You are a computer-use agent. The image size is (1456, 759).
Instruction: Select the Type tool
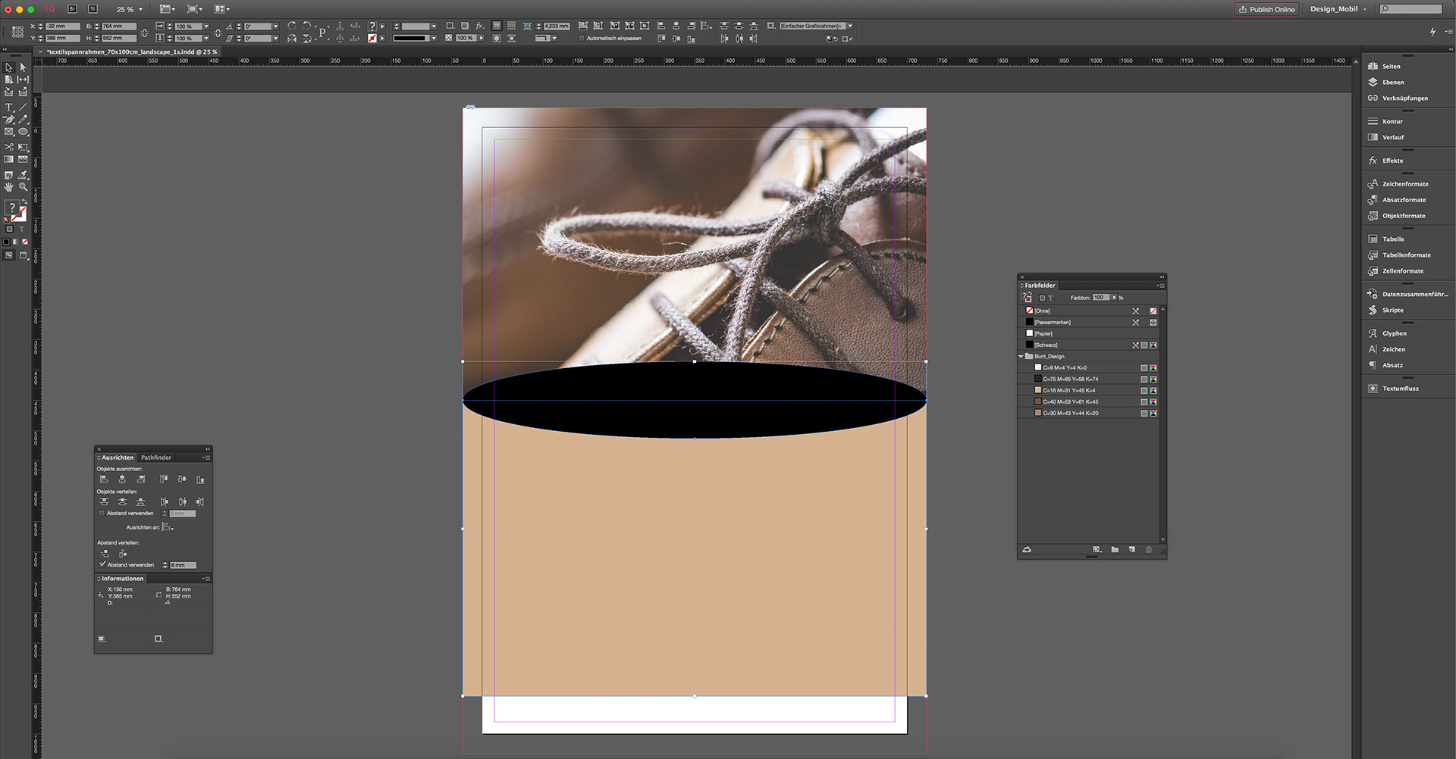point(9,106)
